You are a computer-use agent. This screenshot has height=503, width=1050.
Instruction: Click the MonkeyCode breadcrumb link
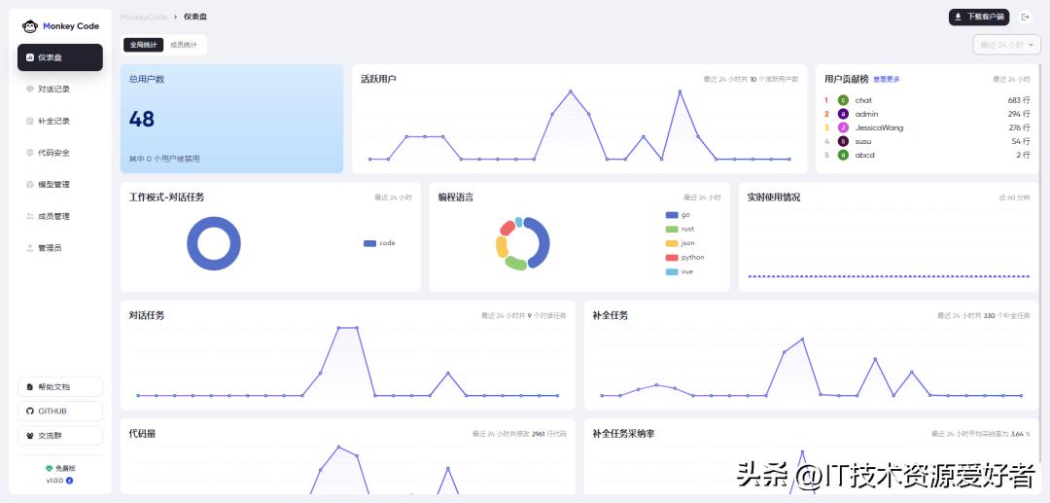click(143, 17)
